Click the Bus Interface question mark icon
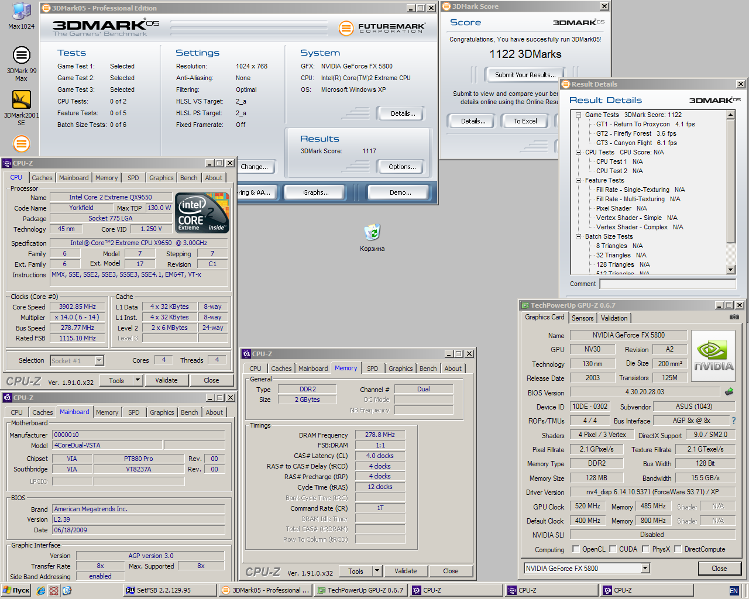The image size is (749, 599). click(x=733, y=421)
